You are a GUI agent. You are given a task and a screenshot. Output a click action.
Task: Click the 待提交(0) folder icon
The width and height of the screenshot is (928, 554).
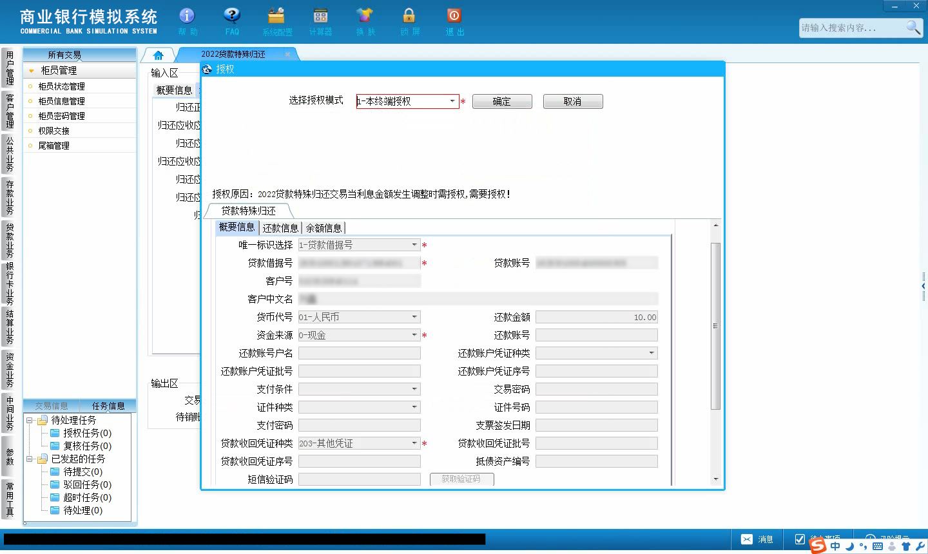(55, 472)
